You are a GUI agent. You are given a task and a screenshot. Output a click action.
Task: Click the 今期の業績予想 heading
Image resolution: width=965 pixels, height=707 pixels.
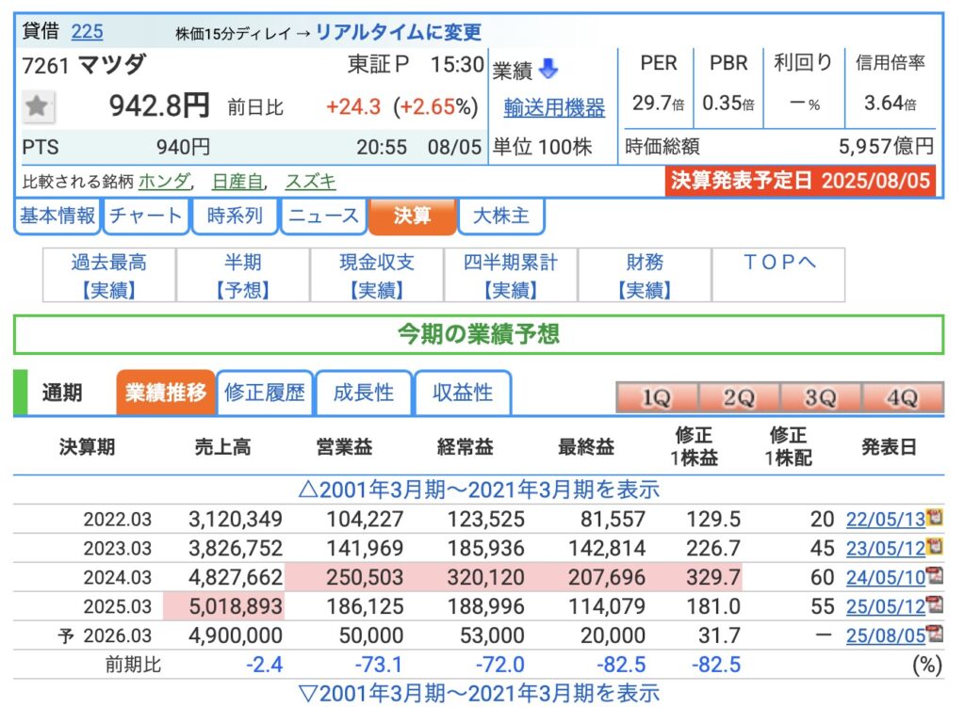pyautogui.click(x=479, y=334)
